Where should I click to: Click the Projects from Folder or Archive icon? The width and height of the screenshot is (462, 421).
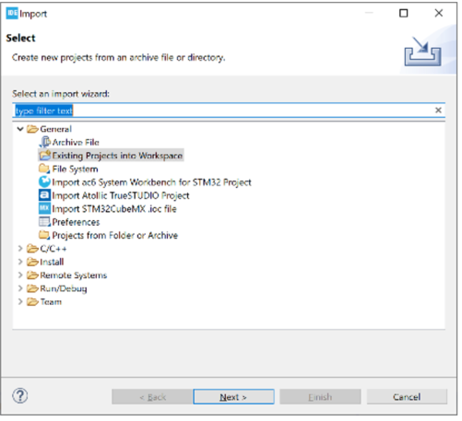[44, 235]
